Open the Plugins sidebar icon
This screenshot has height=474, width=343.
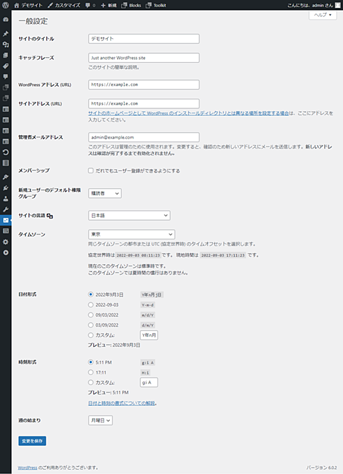click(x=5, y=188)
